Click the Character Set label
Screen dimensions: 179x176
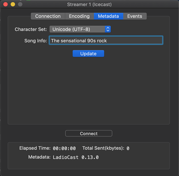(31, 29)
